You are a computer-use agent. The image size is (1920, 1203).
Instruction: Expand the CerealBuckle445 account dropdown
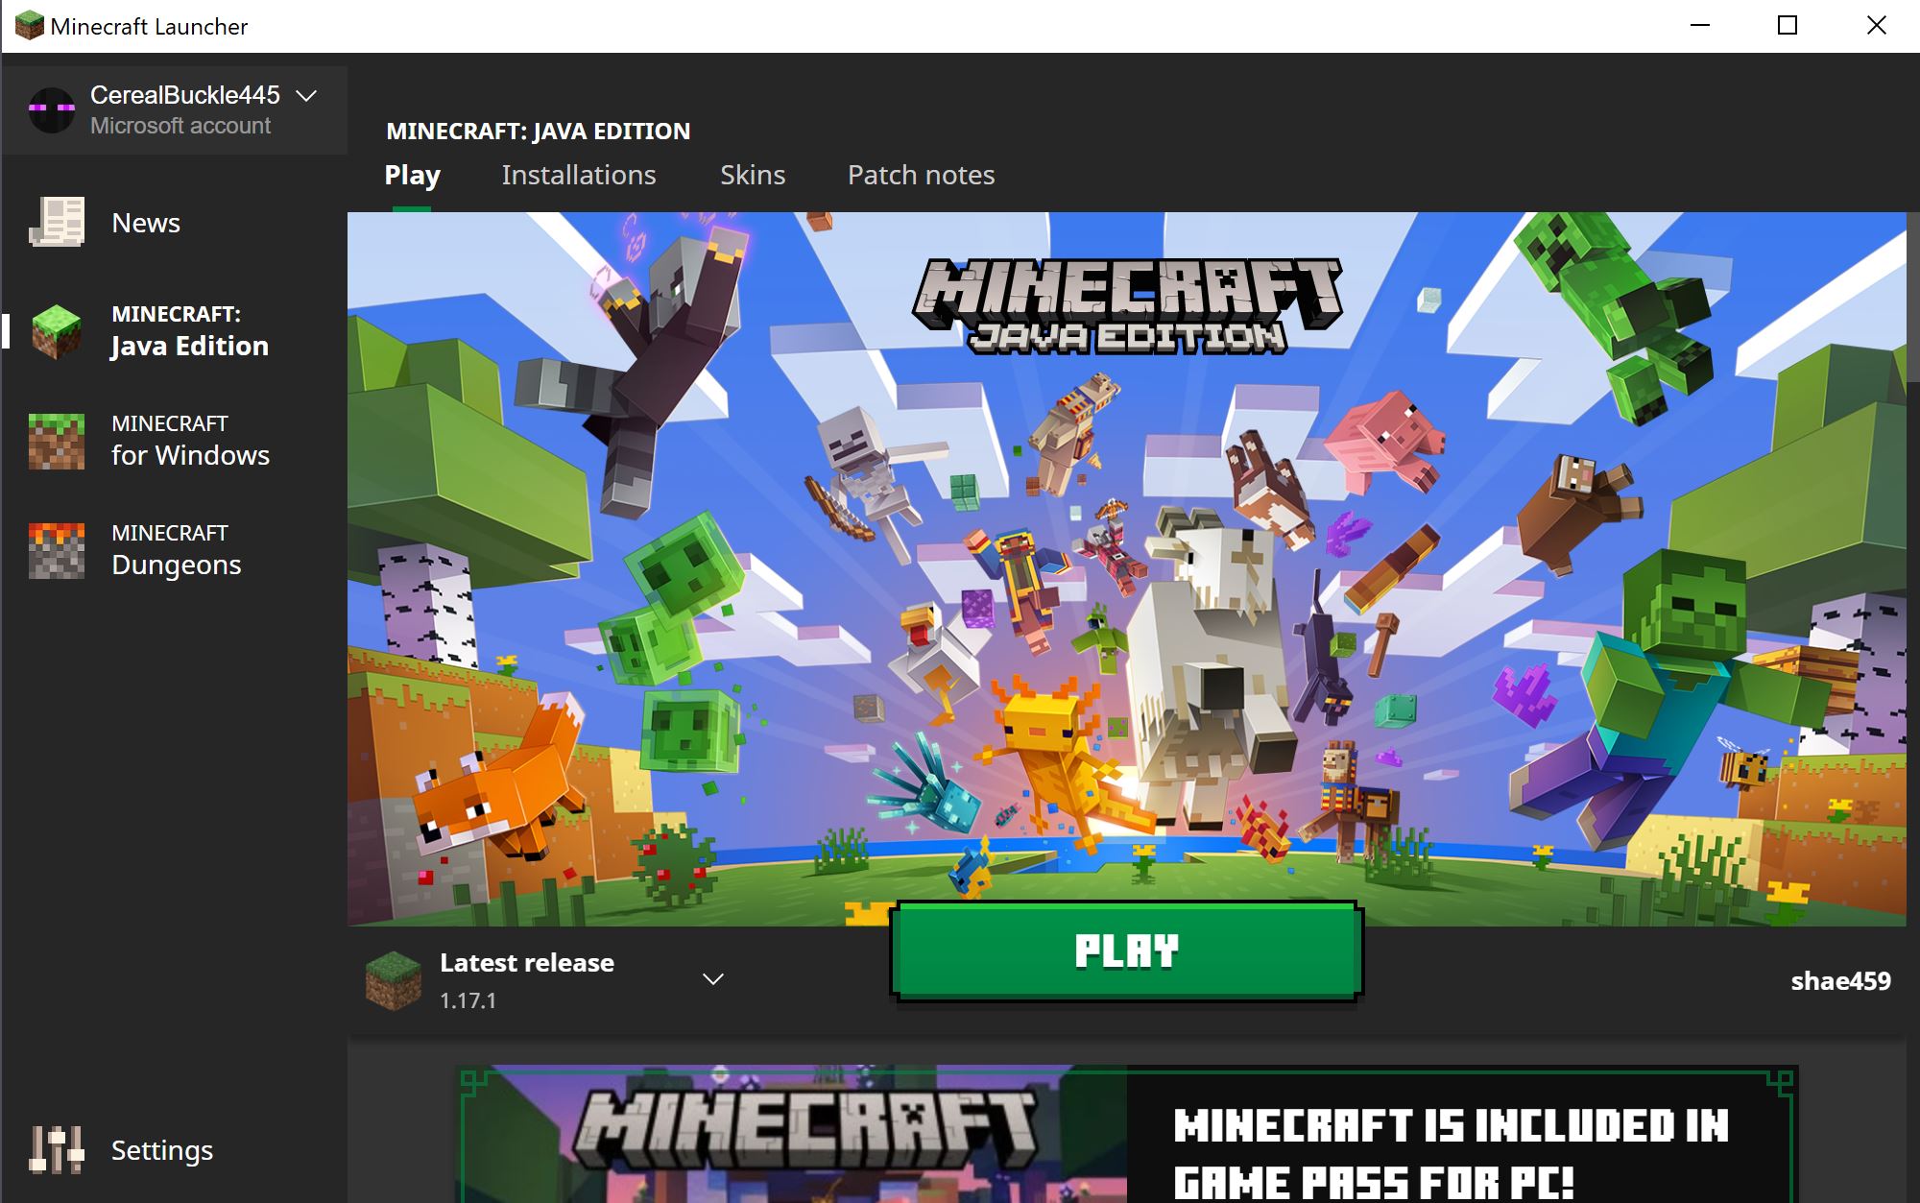click(x=306, y=96)
